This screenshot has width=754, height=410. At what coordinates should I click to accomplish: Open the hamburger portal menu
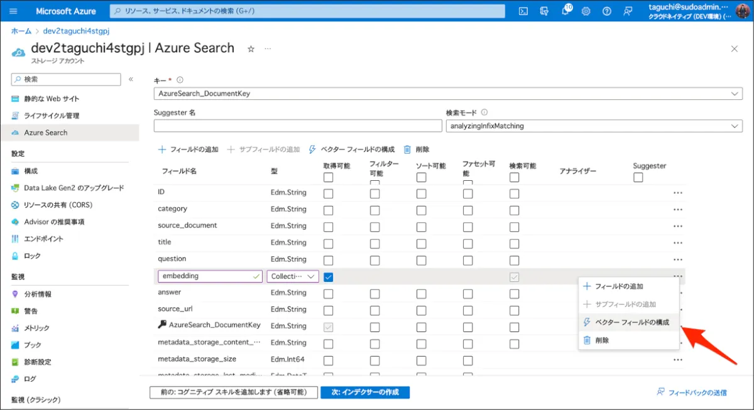(14, 11)
